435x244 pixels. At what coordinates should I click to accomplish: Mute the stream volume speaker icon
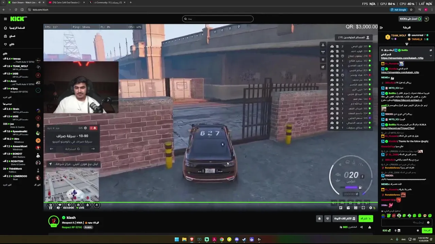click(58, 207)
